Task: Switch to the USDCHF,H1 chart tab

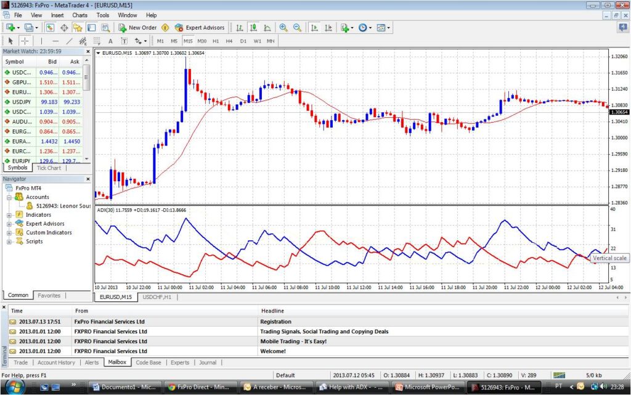Action: click(158, 297)
